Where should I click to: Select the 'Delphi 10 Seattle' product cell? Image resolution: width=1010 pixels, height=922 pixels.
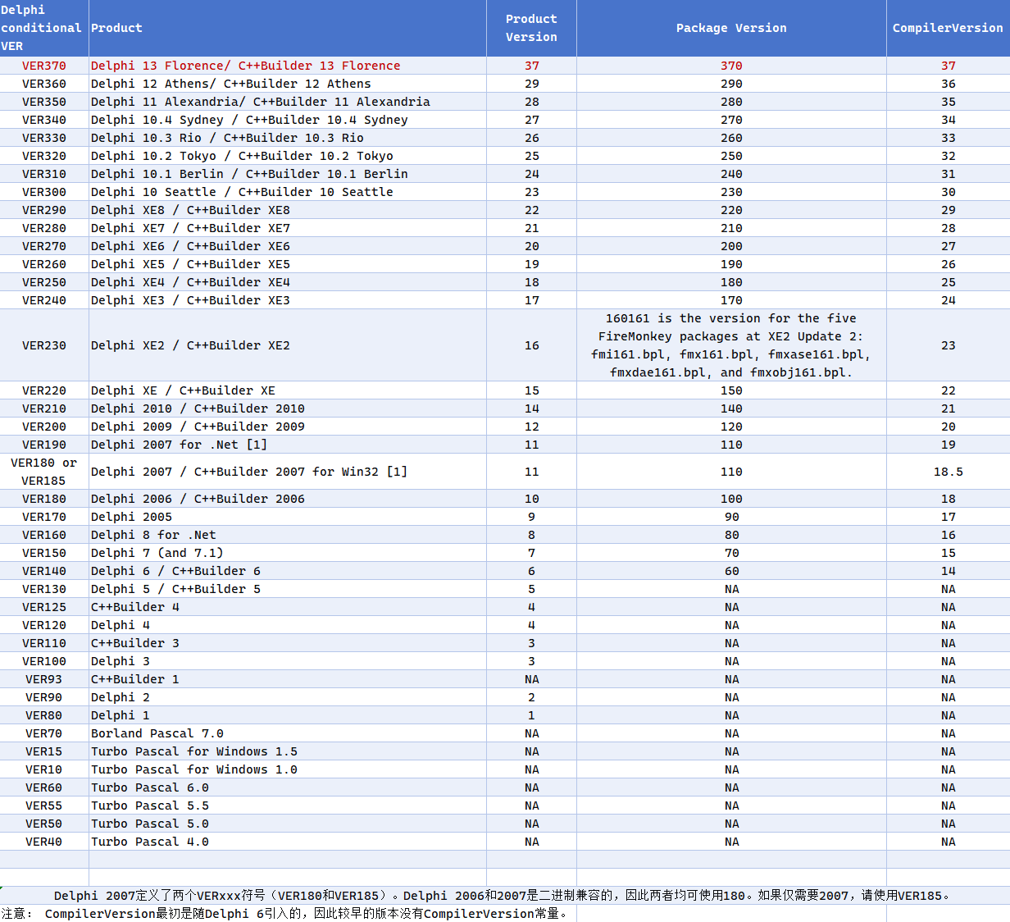pos(288,192)
